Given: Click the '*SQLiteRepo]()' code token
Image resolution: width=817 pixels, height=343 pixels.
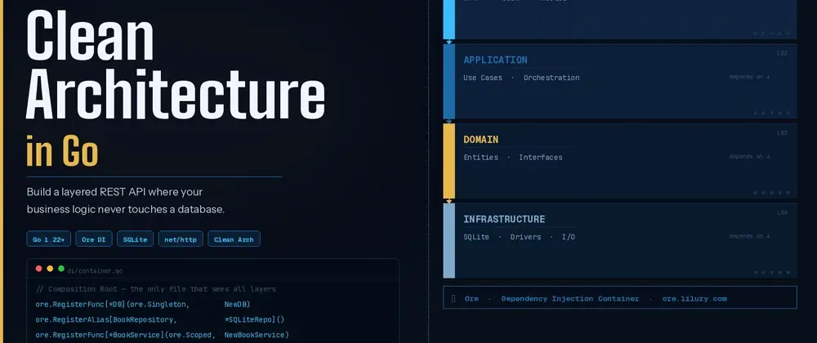Looking at the screenshot, I should [x=254, y=319].
